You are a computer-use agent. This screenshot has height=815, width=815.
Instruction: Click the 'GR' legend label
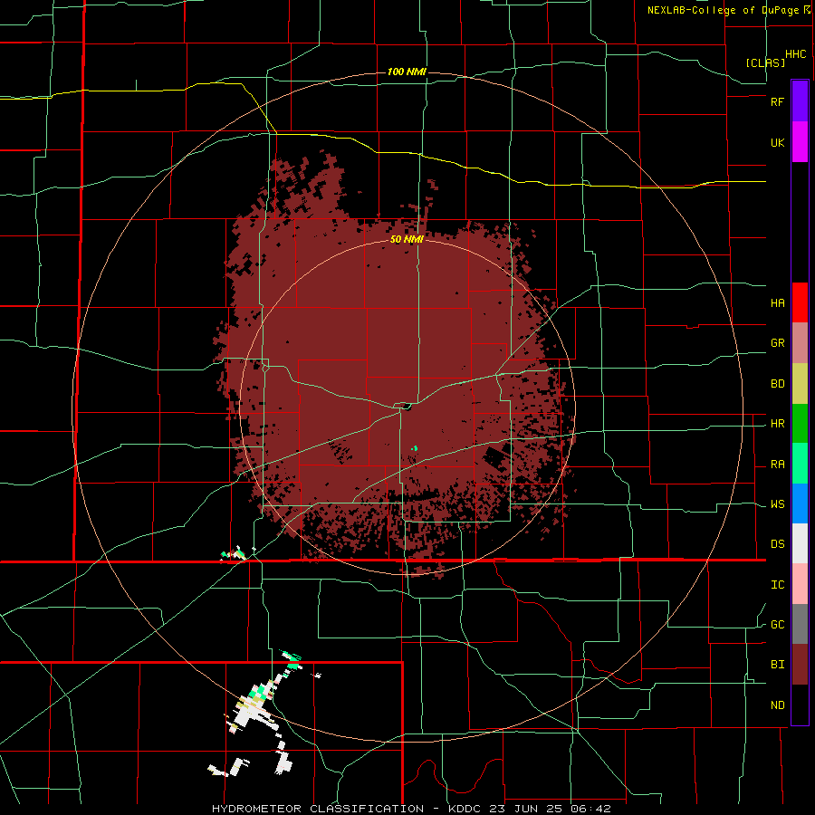coord(777,343)
